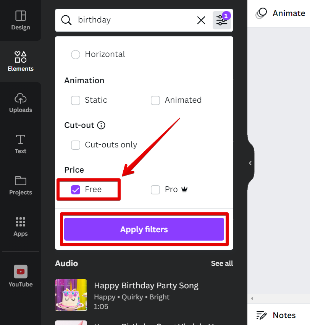The width and height of the screenshot is (310, 325).
Task: Select the Horizontal orientation radio button
Action: pos(76,55)
